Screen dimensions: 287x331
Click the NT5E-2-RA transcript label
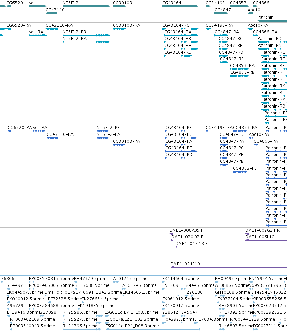75,39
